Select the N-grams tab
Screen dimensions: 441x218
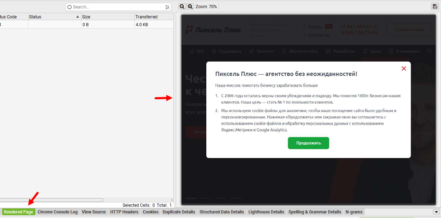coord(354,212)
